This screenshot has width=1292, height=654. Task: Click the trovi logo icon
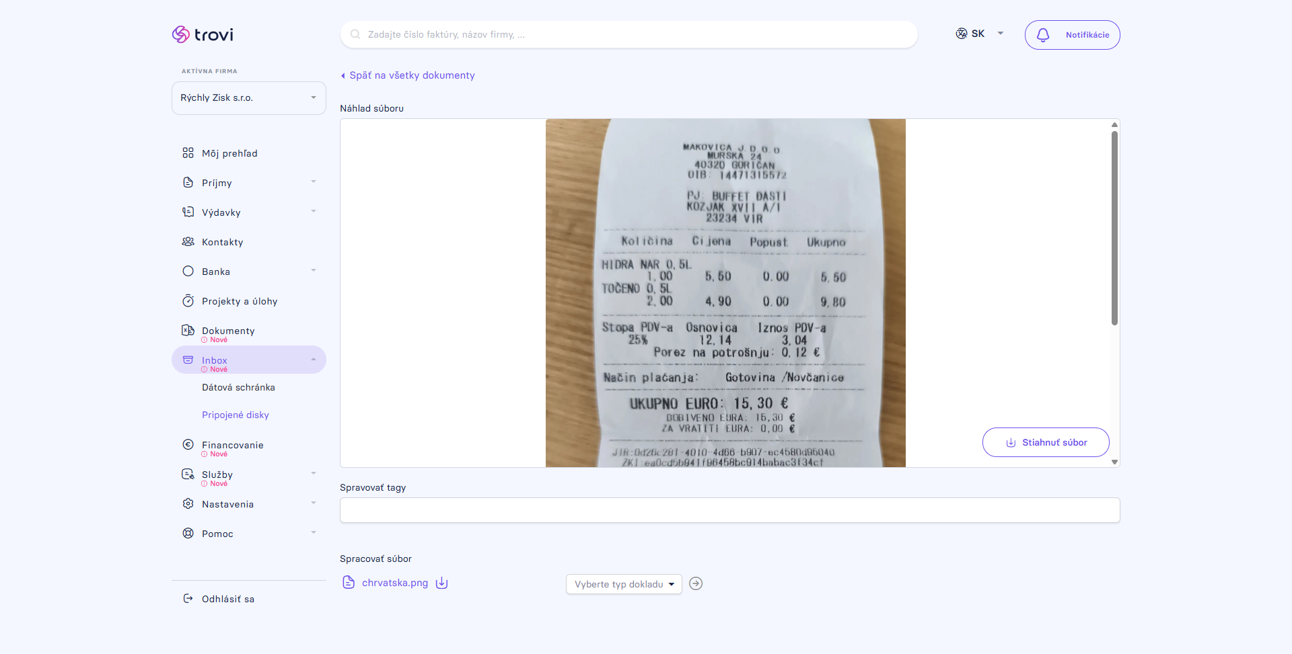(180, 34)
